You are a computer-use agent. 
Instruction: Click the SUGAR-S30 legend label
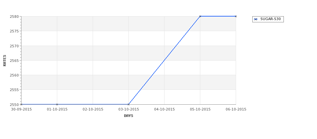coord(271,19)
